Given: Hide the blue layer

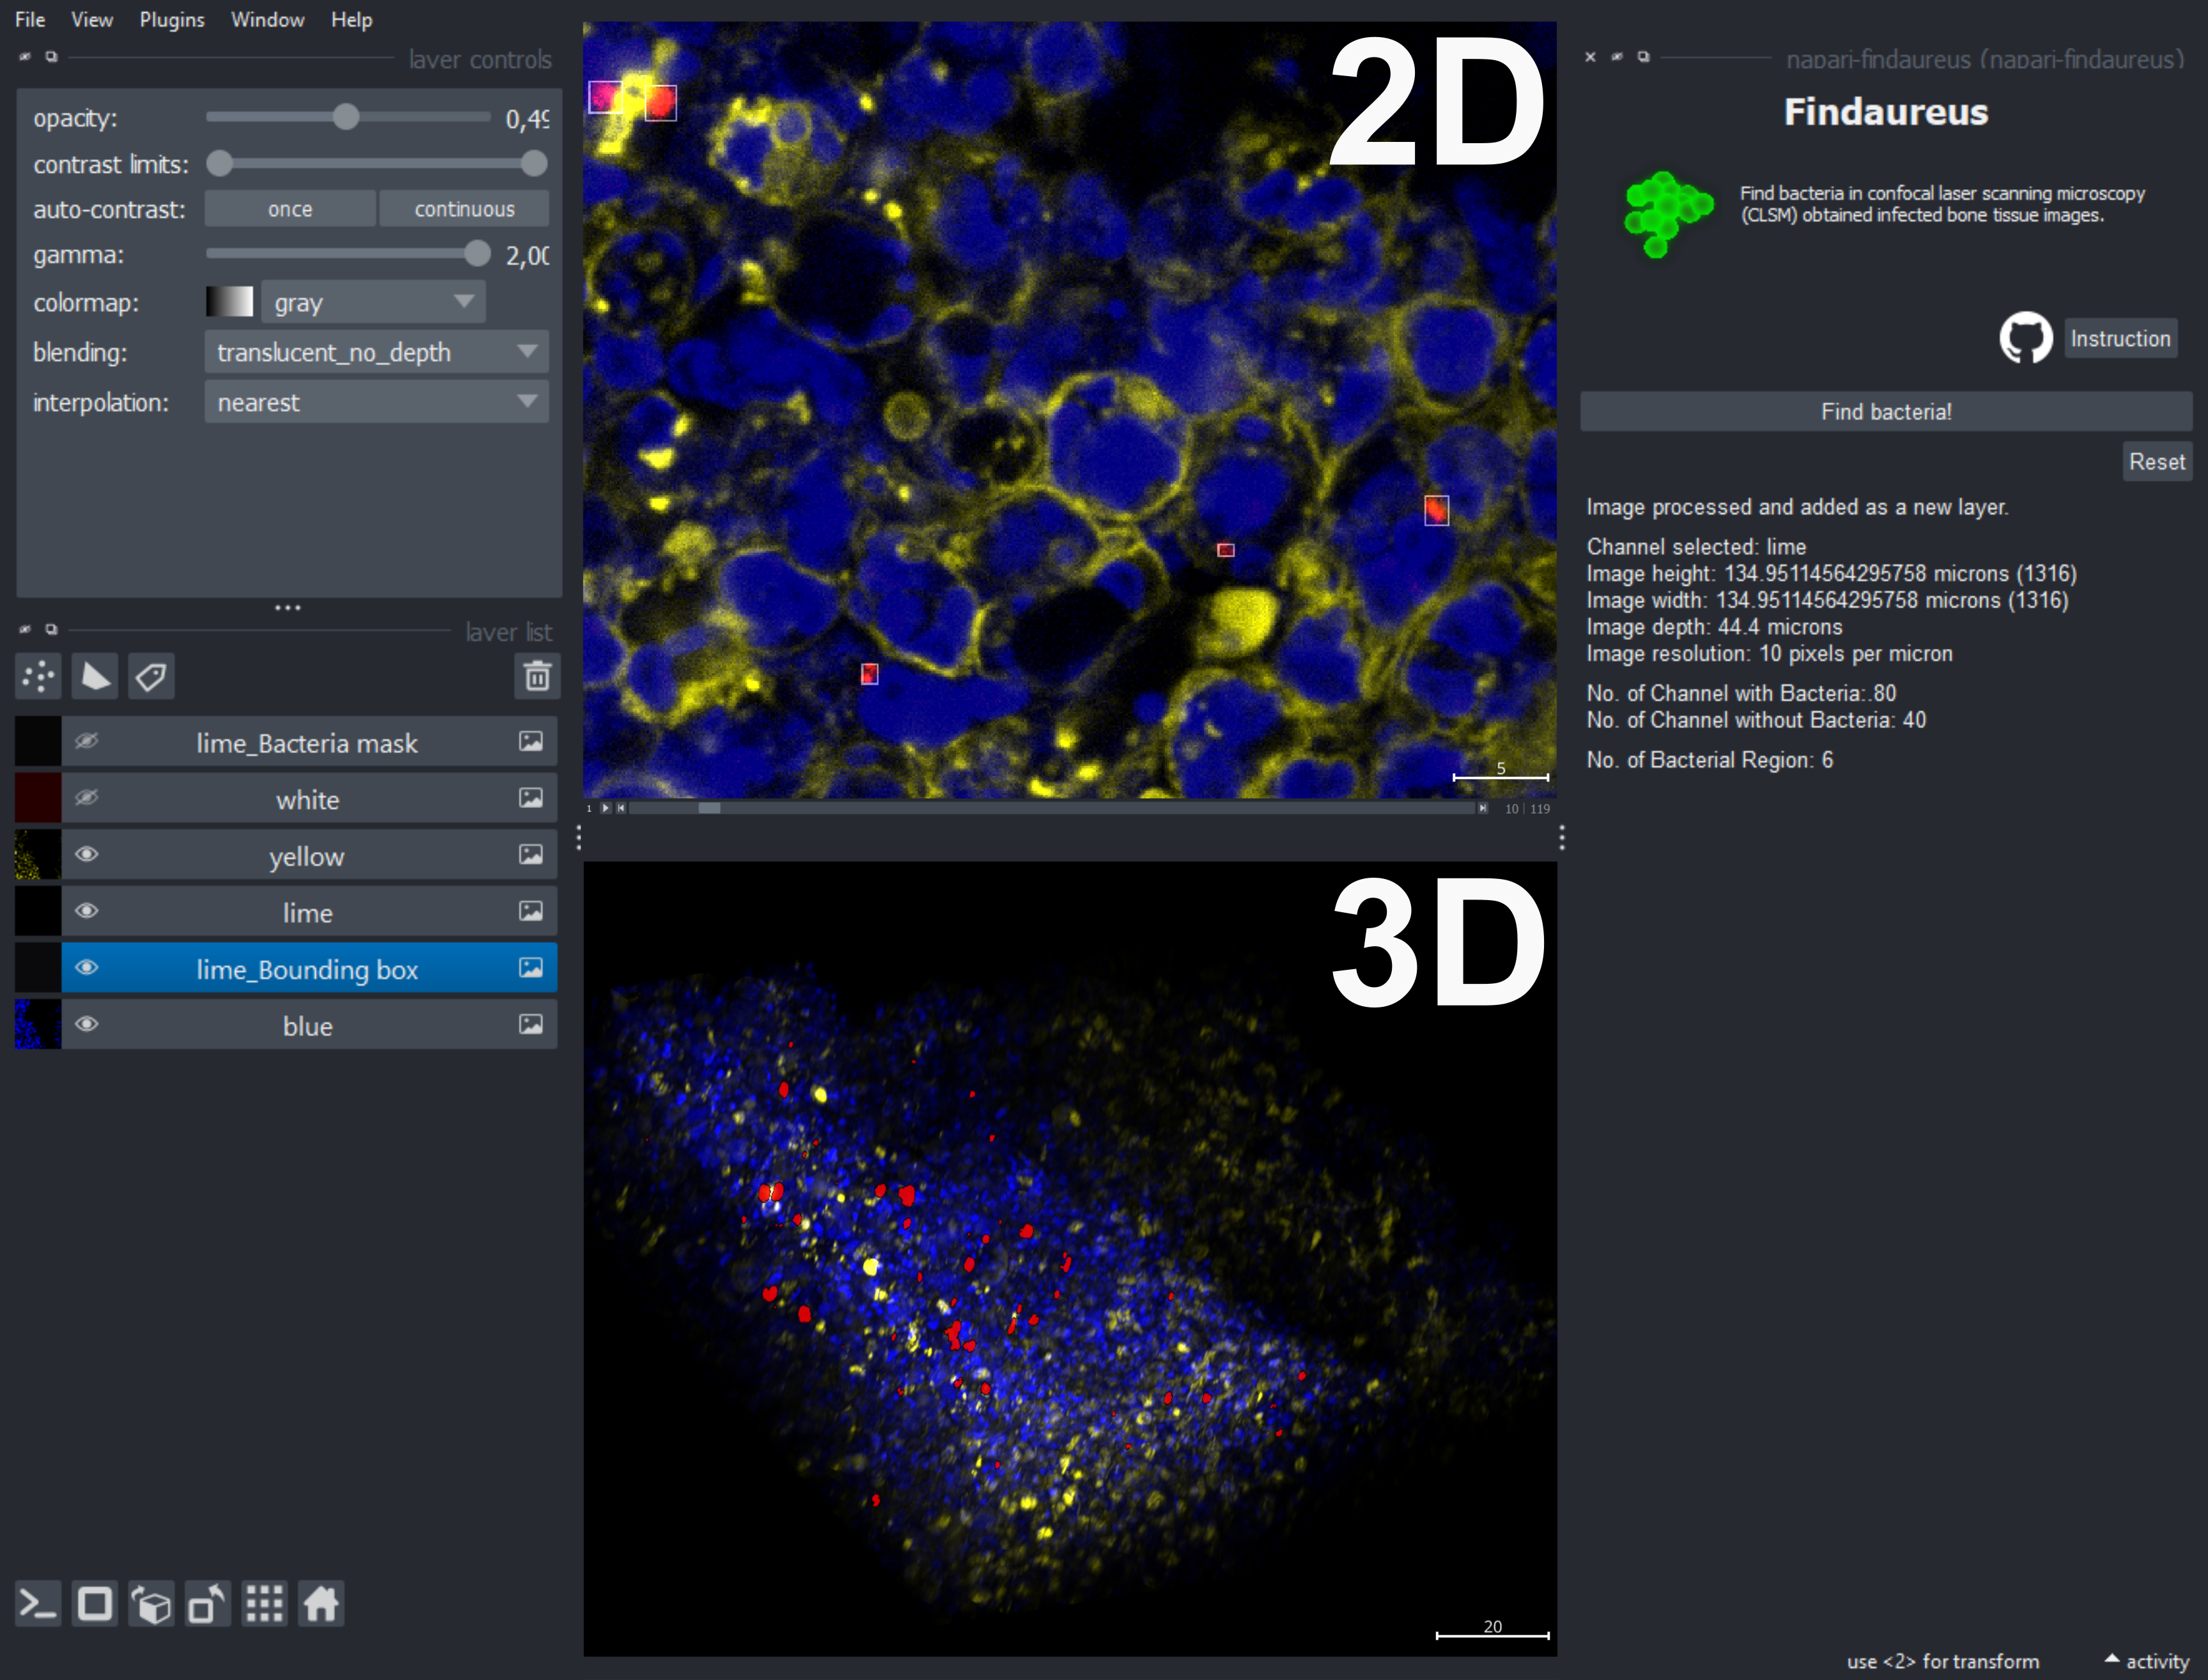Looking at the screenshot, I should 87,1024.
